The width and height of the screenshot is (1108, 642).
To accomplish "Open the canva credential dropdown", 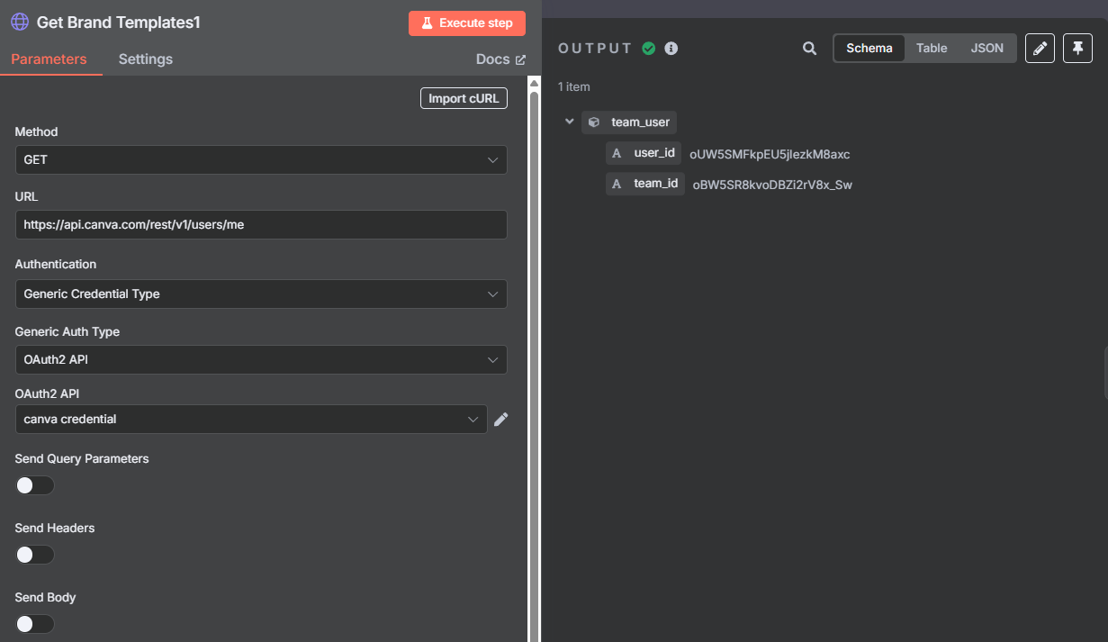I will pyautogui.click(x=251, y=419).
